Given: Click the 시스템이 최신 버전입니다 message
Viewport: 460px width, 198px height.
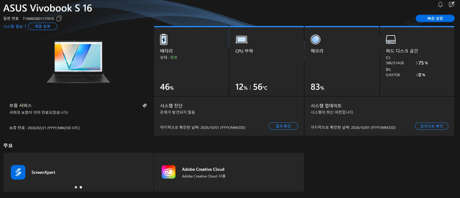Looking at the screenshot, I should click(x=332, y=112).
